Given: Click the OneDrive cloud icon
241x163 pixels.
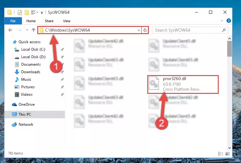Looking at the screenshot, I should click(14, 104).
